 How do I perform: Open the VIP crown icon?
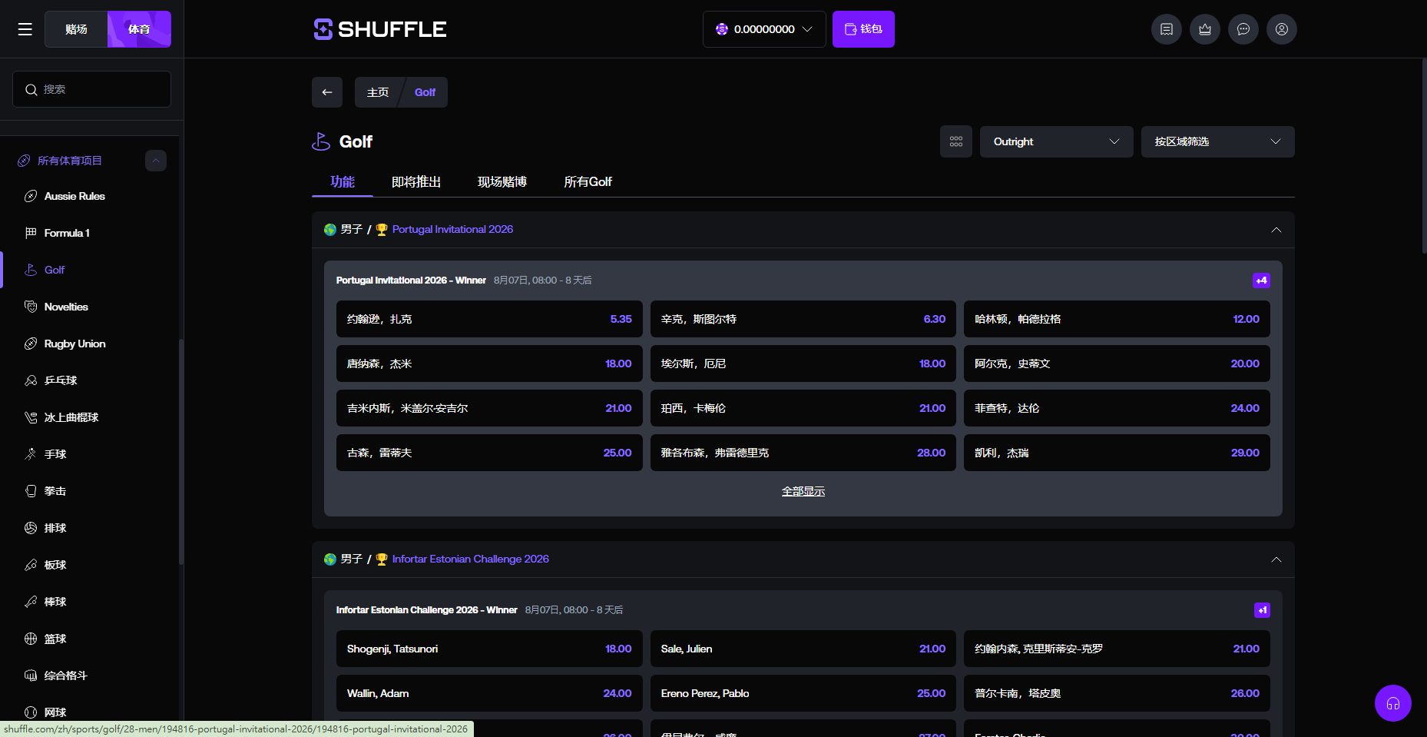(x=1205, y=29)
